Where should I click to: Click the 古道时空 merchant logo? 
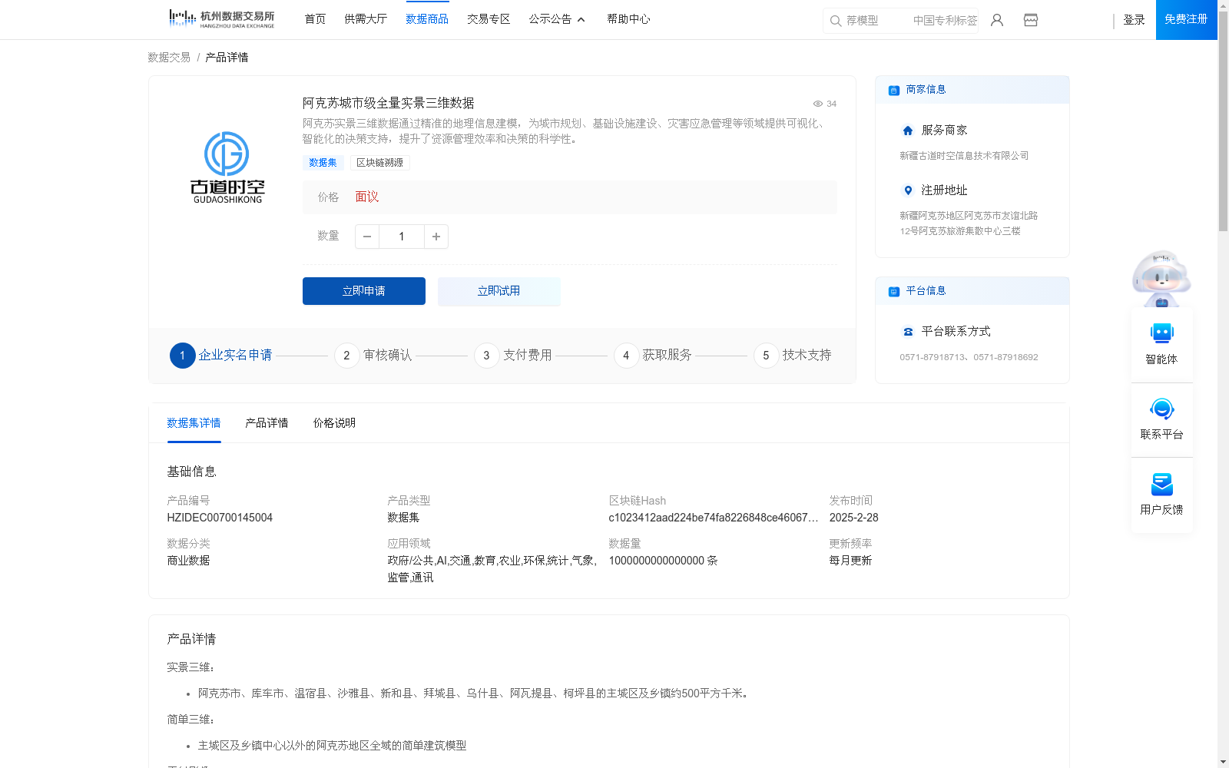point(227,167)
